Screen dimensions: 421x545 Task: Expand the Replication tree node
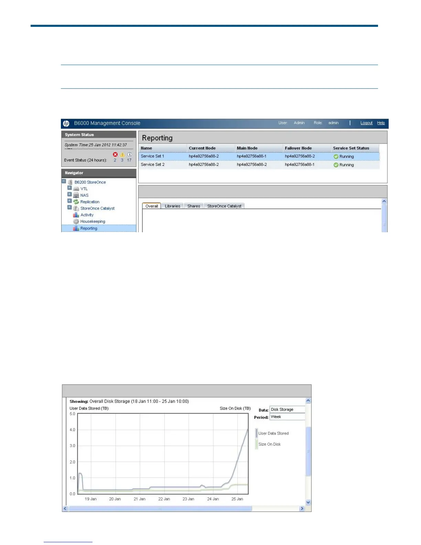[x=70, y=201]
